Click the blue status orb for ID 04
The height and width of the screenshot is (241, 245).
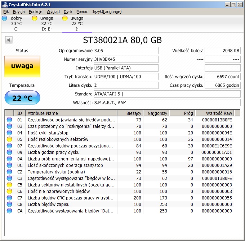tap(9, 133)
